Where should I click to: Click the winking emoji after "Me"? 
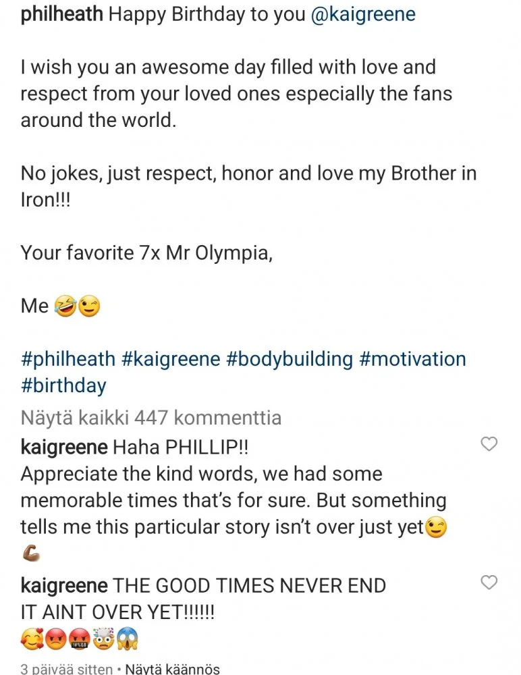[89, 306]
